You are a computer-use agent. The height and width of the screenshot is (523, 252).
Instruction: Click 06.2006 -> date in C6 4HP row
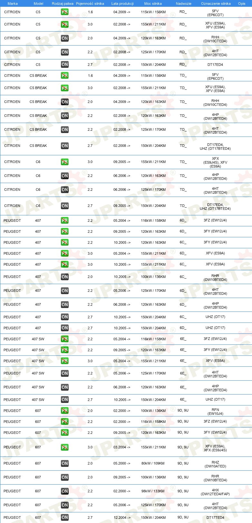pyautogui.click(x=122, y=176)
